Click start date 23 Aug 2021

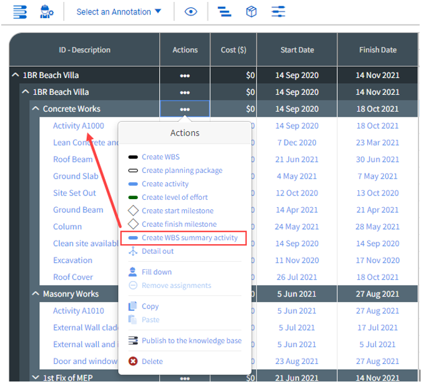297,361
